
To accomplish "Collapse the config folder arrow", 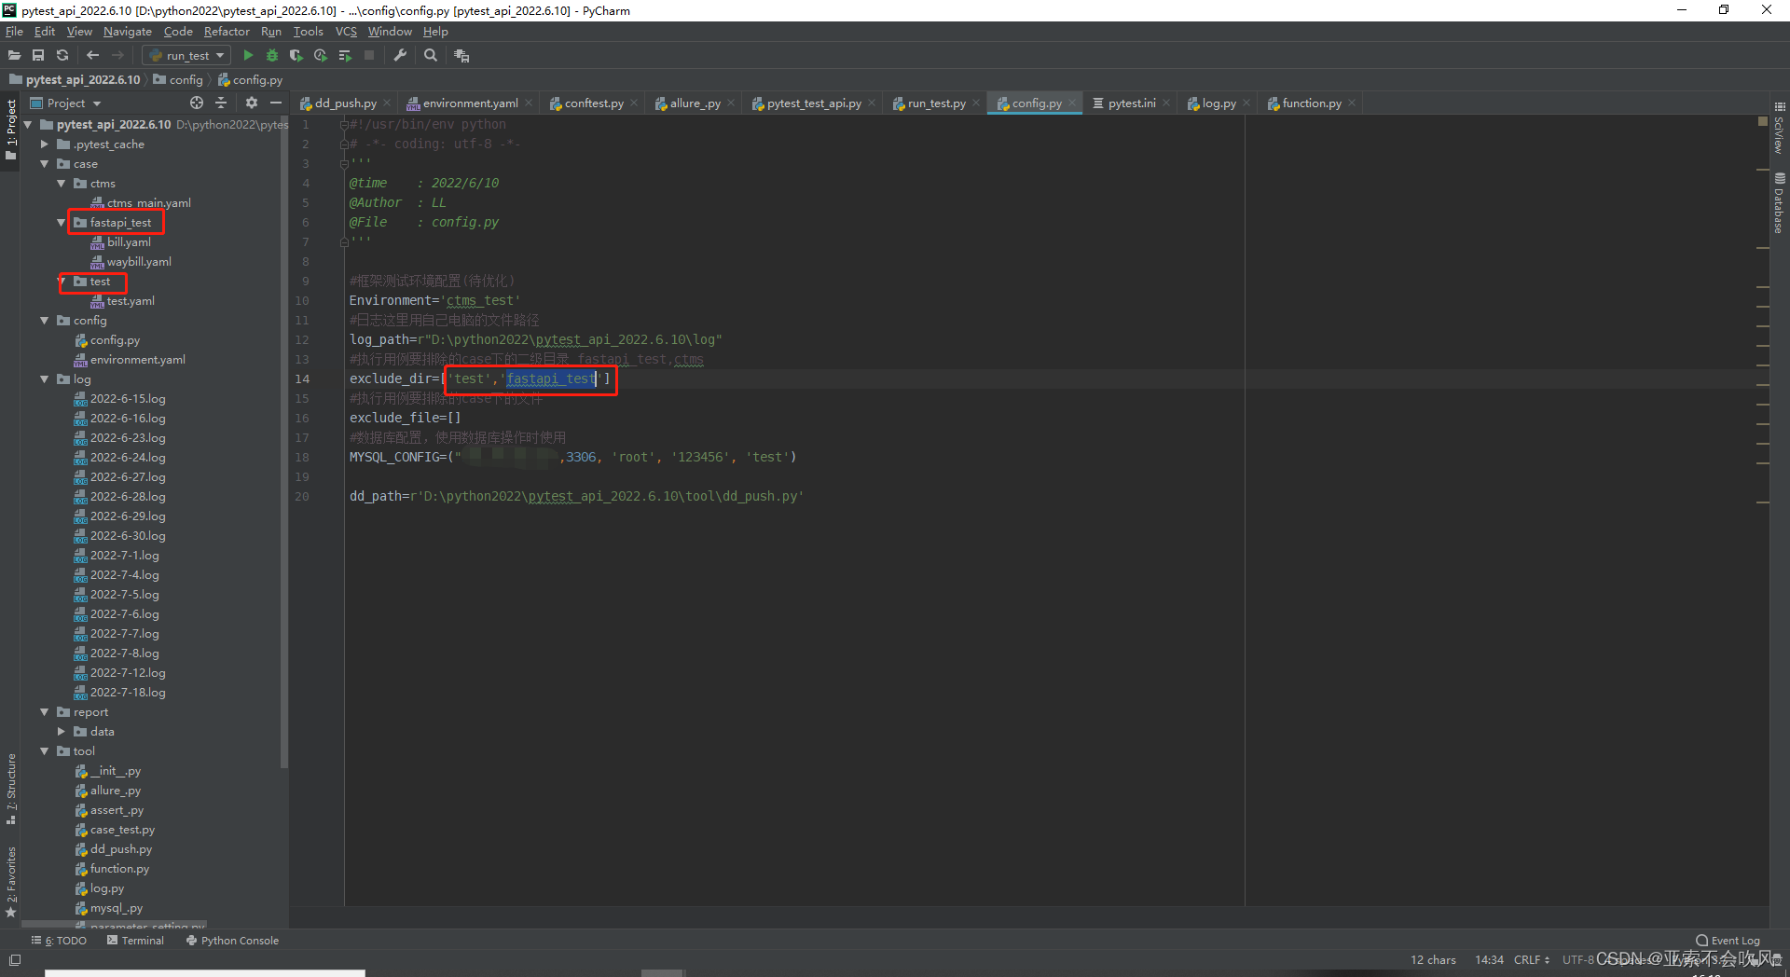I will click(x=44, y=321).
